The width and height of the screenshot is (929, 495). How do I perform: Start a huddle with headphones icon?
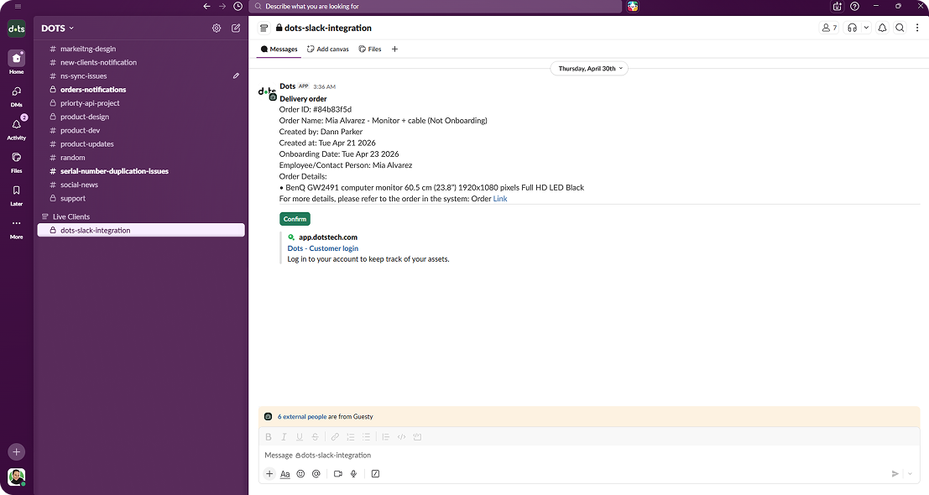point(852,28)
